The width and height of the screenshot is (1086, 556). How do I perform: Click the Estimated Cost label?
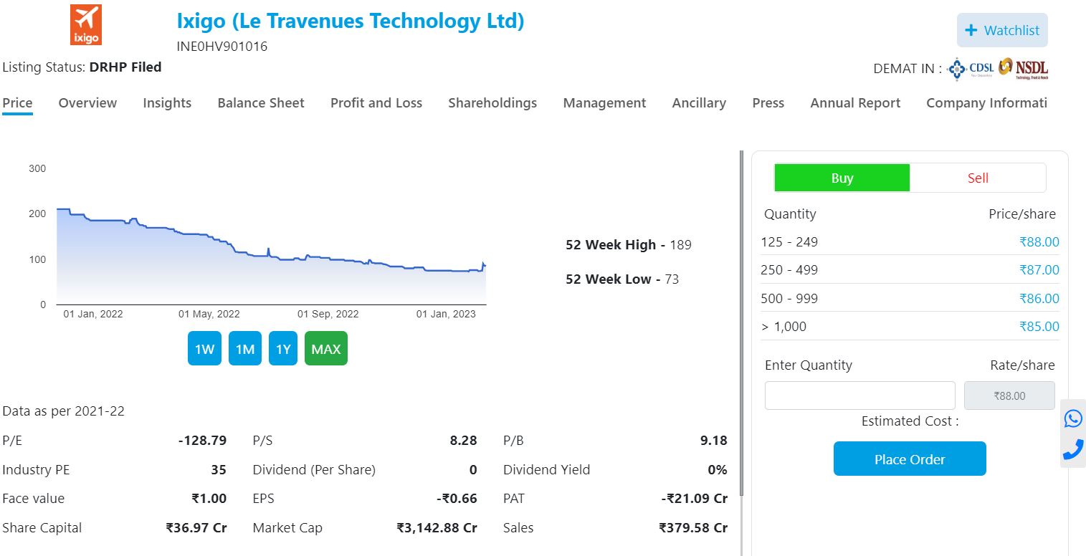tap(910, 421)
